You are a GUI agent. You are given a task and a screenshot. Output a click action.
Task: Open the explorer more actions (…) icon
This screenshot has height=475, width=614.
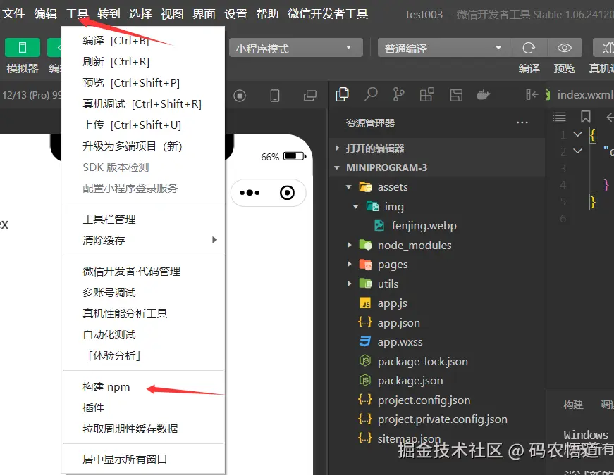[522, 122]
